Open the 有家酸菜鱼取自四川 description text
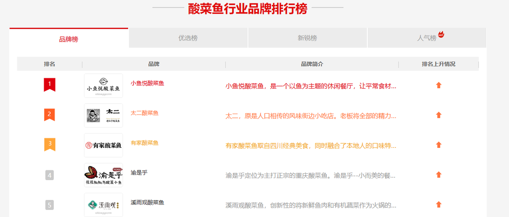Image resolution: width=509 pixels, height=217 pixels. point(311,146)
